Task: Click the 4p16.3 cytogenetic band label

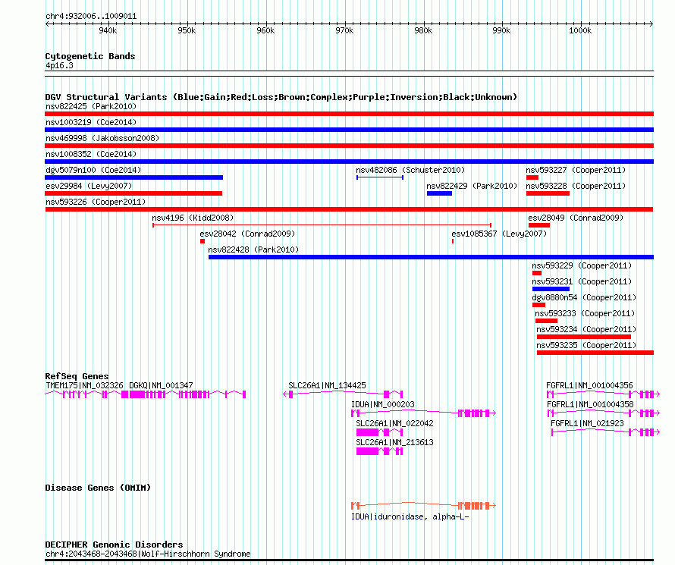Action: (59, 65)
